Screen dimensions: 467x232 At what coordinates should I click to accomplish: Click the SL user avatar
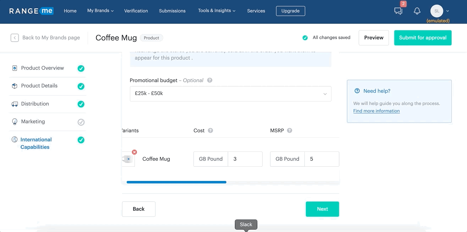coord(437,11)
